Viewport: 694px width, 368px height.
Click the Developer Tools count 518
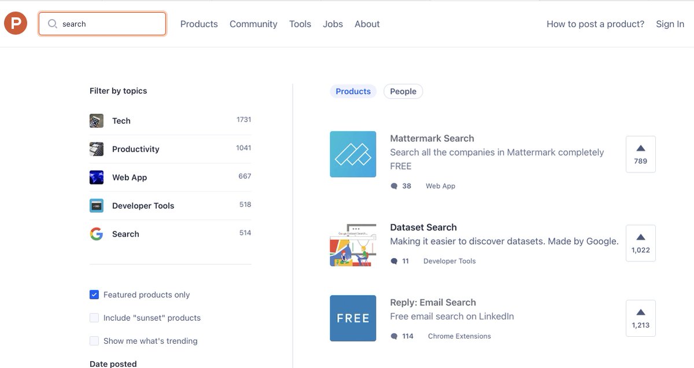click(245, 205)
